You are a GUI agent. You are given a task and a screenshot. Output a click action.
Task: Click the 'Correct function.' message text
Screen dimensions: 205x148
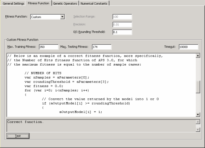[x=26, y=122]
